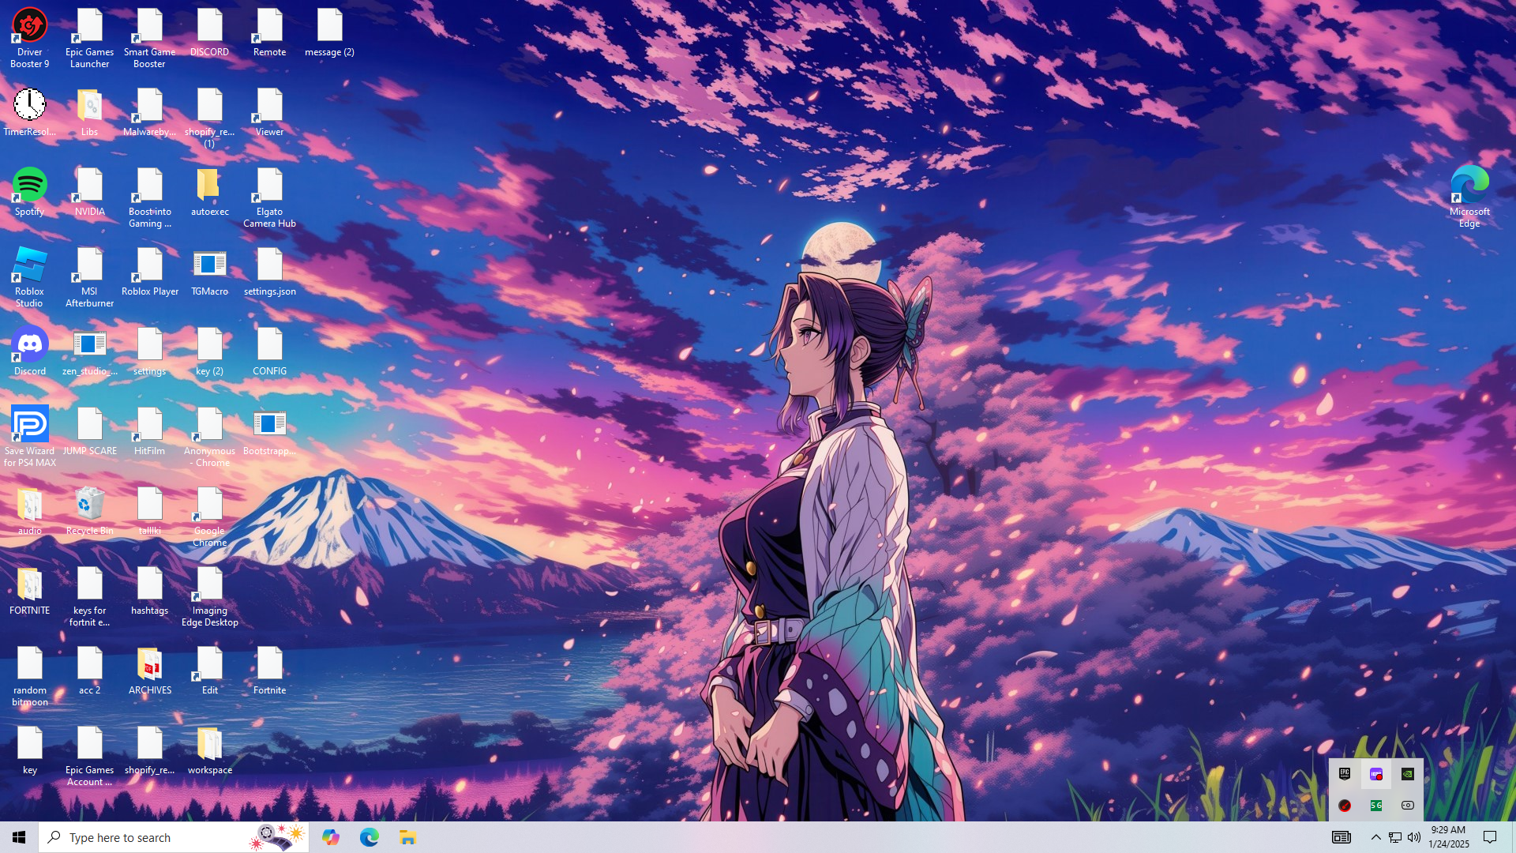This screenshot has width=1516, height=853.
Task: Open clock and date flyout
Action: (x=1448, y=837)
